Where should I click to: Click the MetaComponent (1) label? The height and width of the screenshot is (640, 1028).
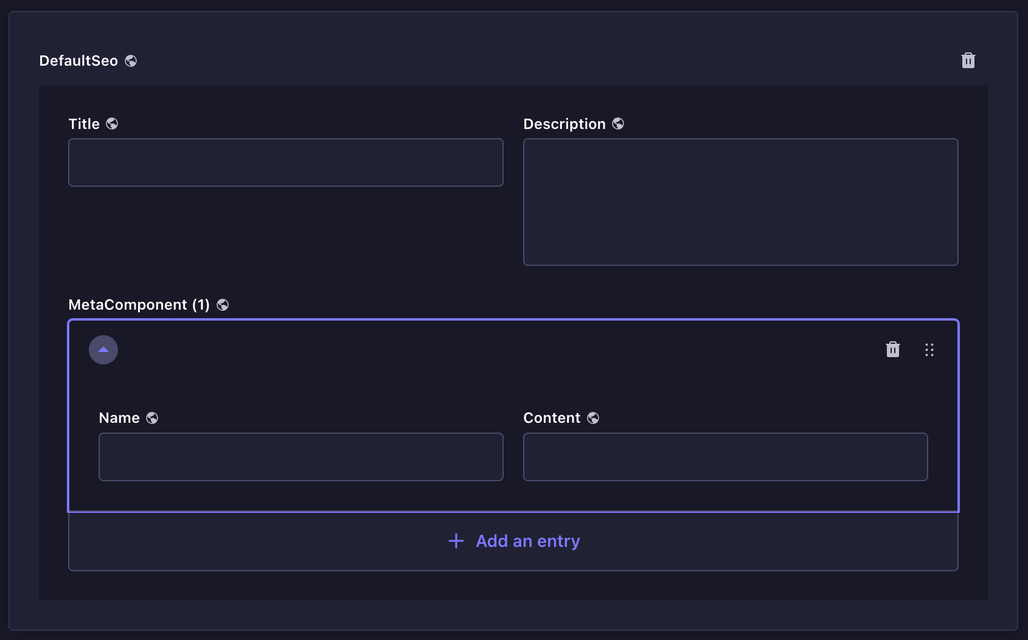[x=139, y=305]
